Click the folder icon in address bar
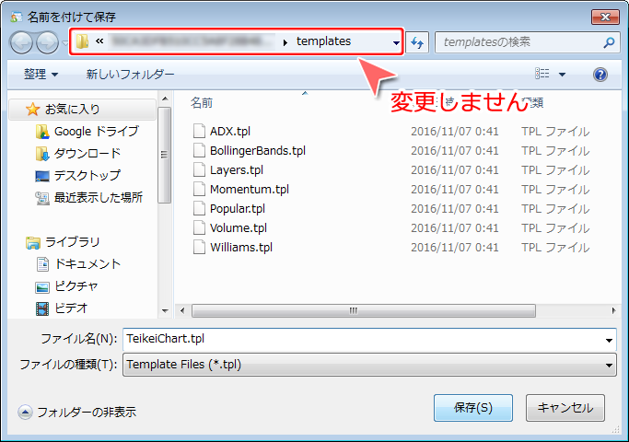629x442 pixels. [82, 41]
